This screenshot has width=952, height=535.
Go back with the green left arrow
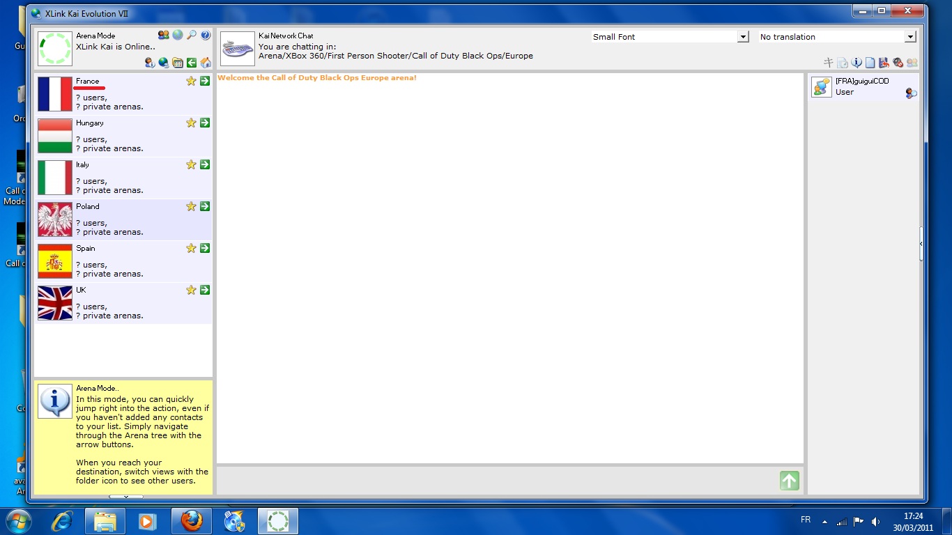192,63
